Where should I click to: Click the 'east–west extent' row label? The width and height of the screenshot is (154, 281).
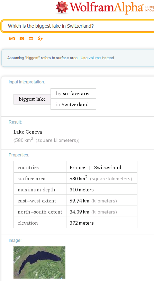coord(37,201)
